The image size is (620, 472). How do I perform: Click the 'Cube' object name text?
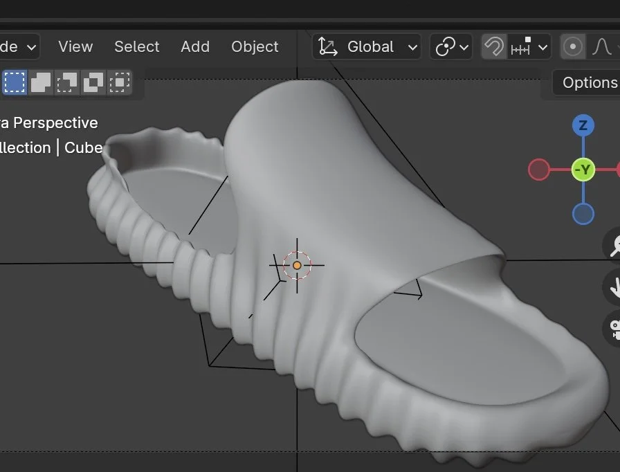[84, 148]
